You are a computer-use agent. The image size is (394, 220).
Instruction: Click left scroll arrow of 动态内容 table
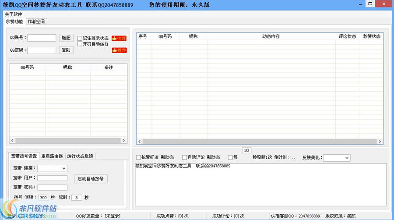(x=140, y=142)
